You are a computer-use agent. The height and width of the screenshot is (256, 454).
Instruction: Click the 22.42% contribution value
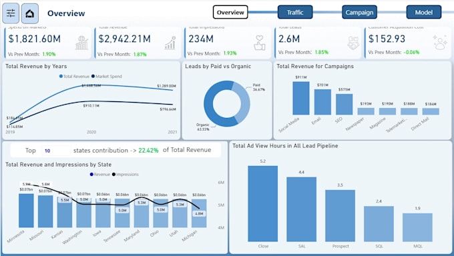(148, 151)
